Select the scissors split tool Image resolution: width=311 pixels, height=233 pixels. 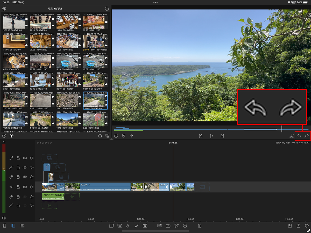(176, 226)
